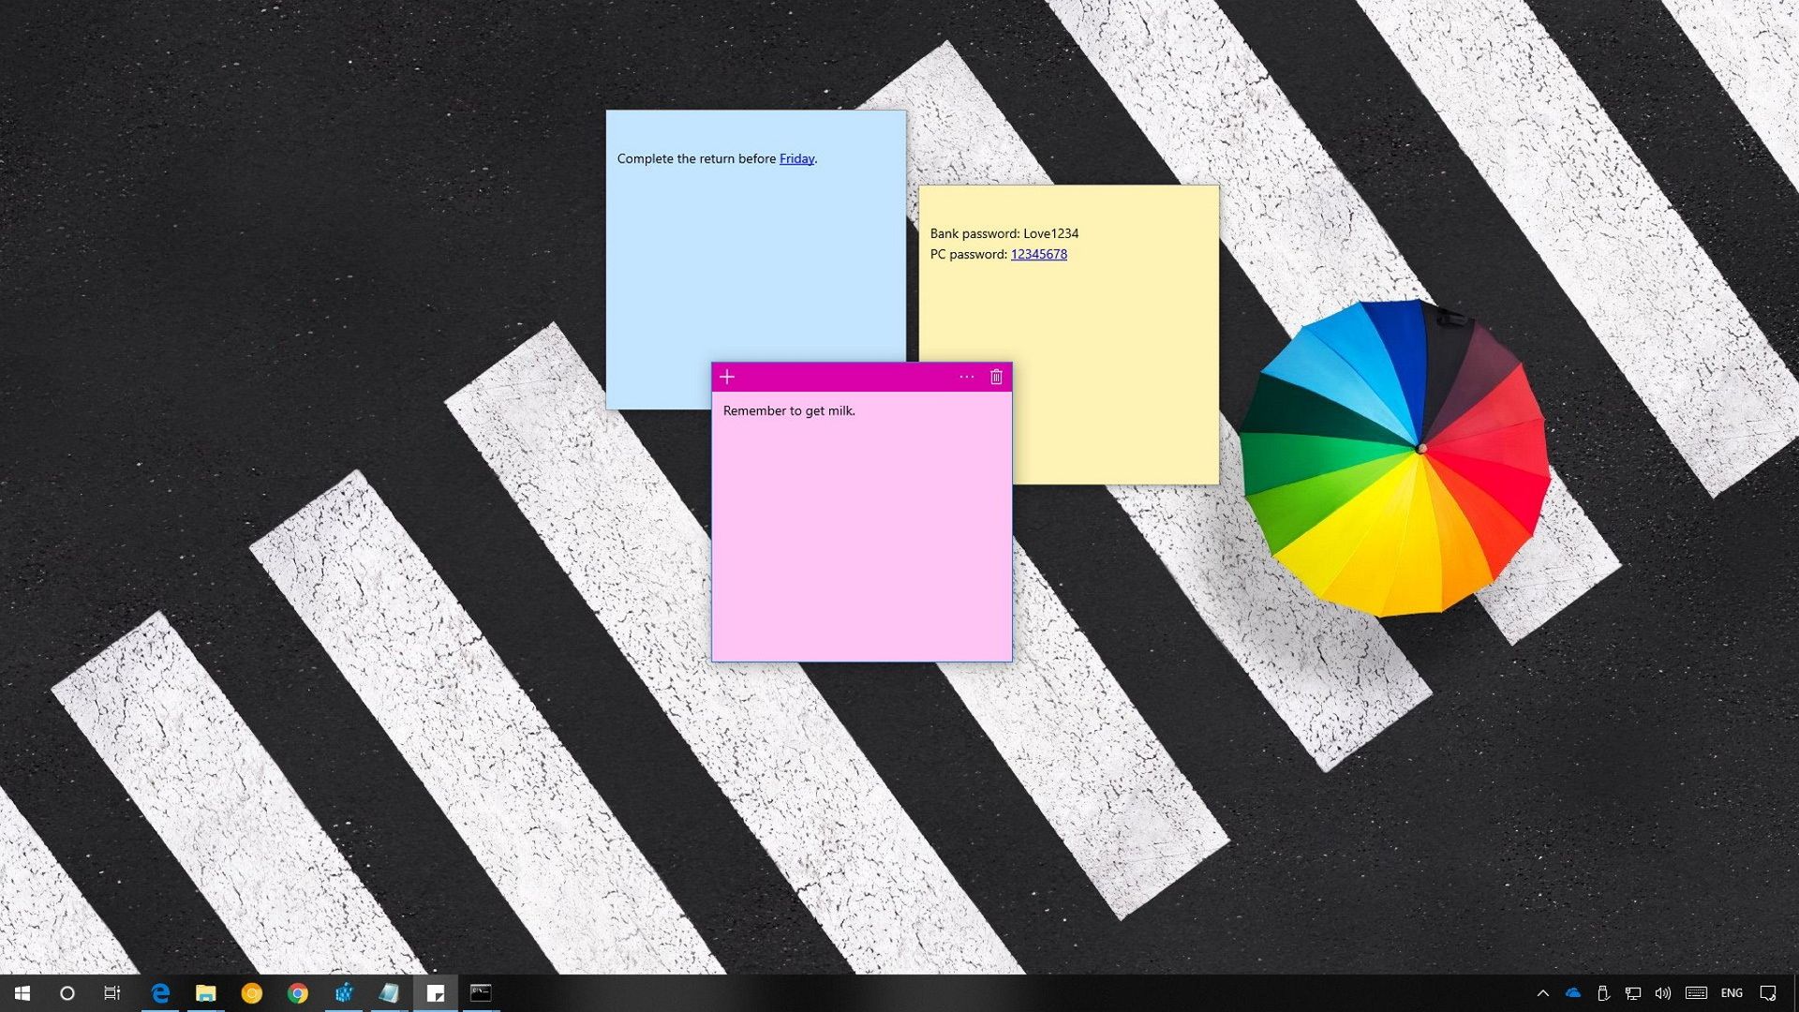
Task: Open the Start menu
Action: [21, 993]
